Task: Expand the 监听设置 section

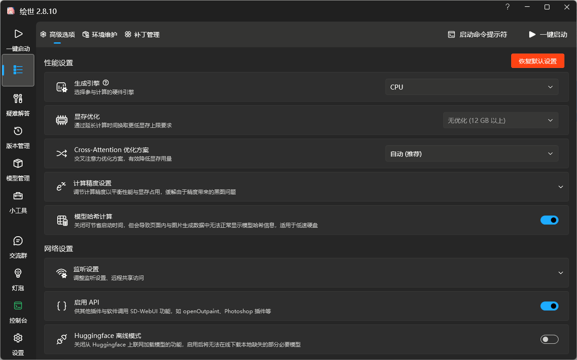Action: point(560,273)
